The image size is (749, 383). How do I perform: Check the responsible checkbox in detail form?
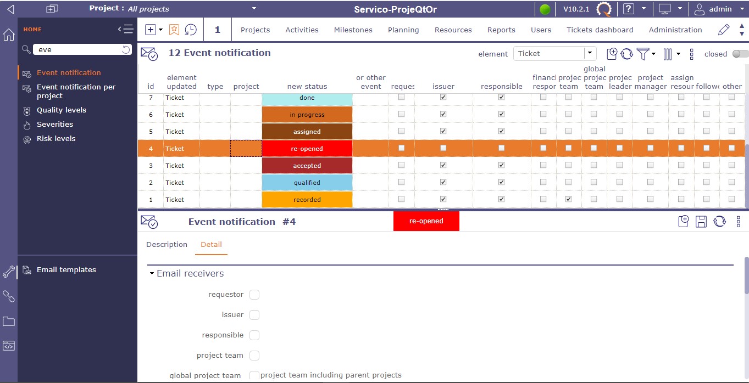click(254, 335)
